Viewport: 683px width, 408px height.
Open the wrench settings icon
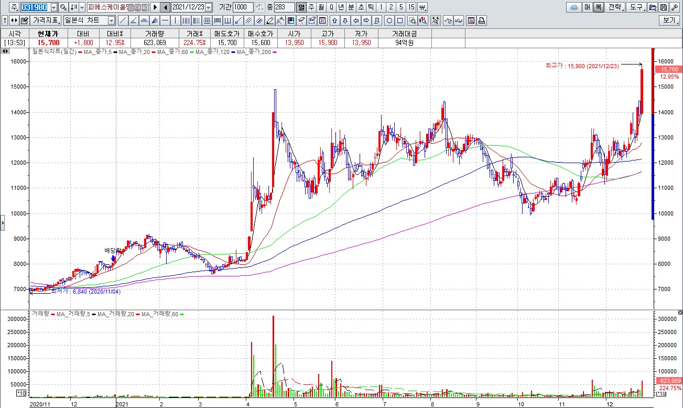pos(674,7)
